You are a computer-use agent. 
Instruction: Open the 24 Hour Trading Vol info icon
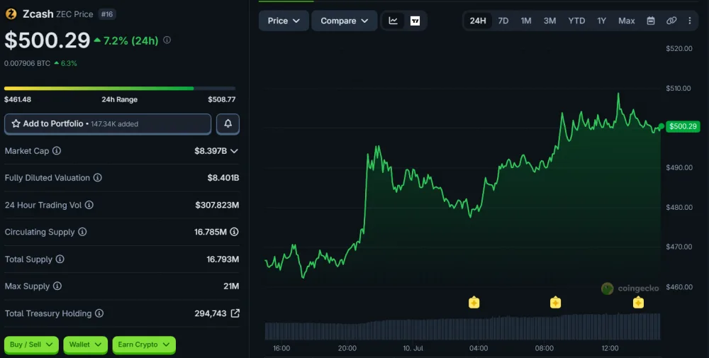(89, 205)
